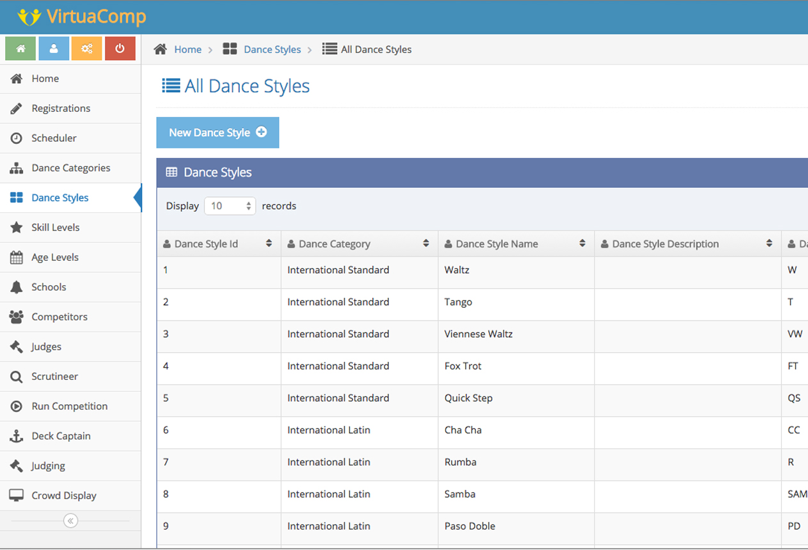Follow the Dance Styles breadcrumb link
The height and width of the screenshot is (550, 808).
pyautogui.click(x=272, y=49)
